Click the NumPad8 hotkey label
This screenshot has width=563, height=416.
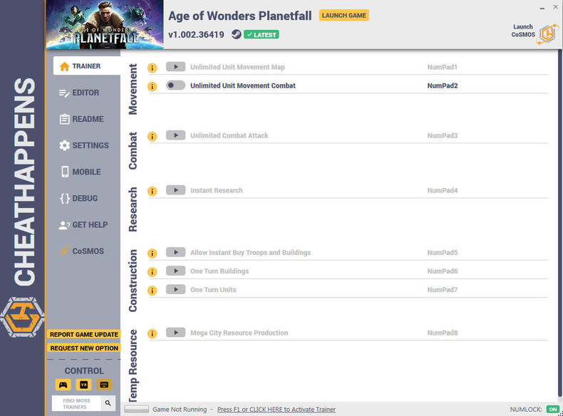(443, 333)
